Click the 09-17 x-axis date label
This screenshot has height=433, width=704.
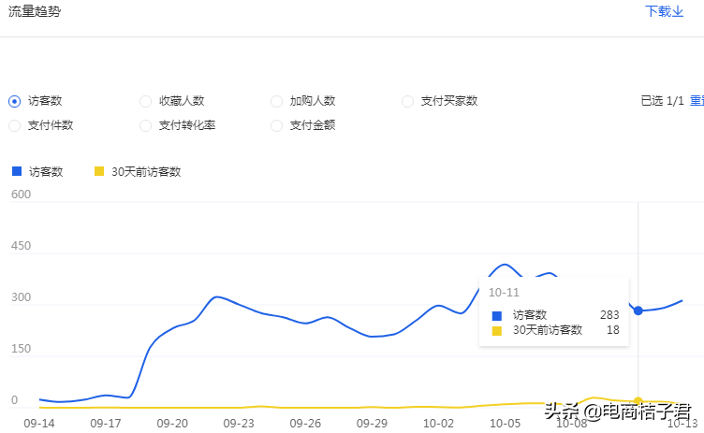pyautogui.click(x=106, y=423)
